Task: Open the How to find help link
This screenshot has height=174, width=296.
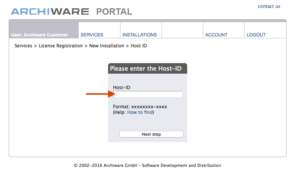Action: 140,112
